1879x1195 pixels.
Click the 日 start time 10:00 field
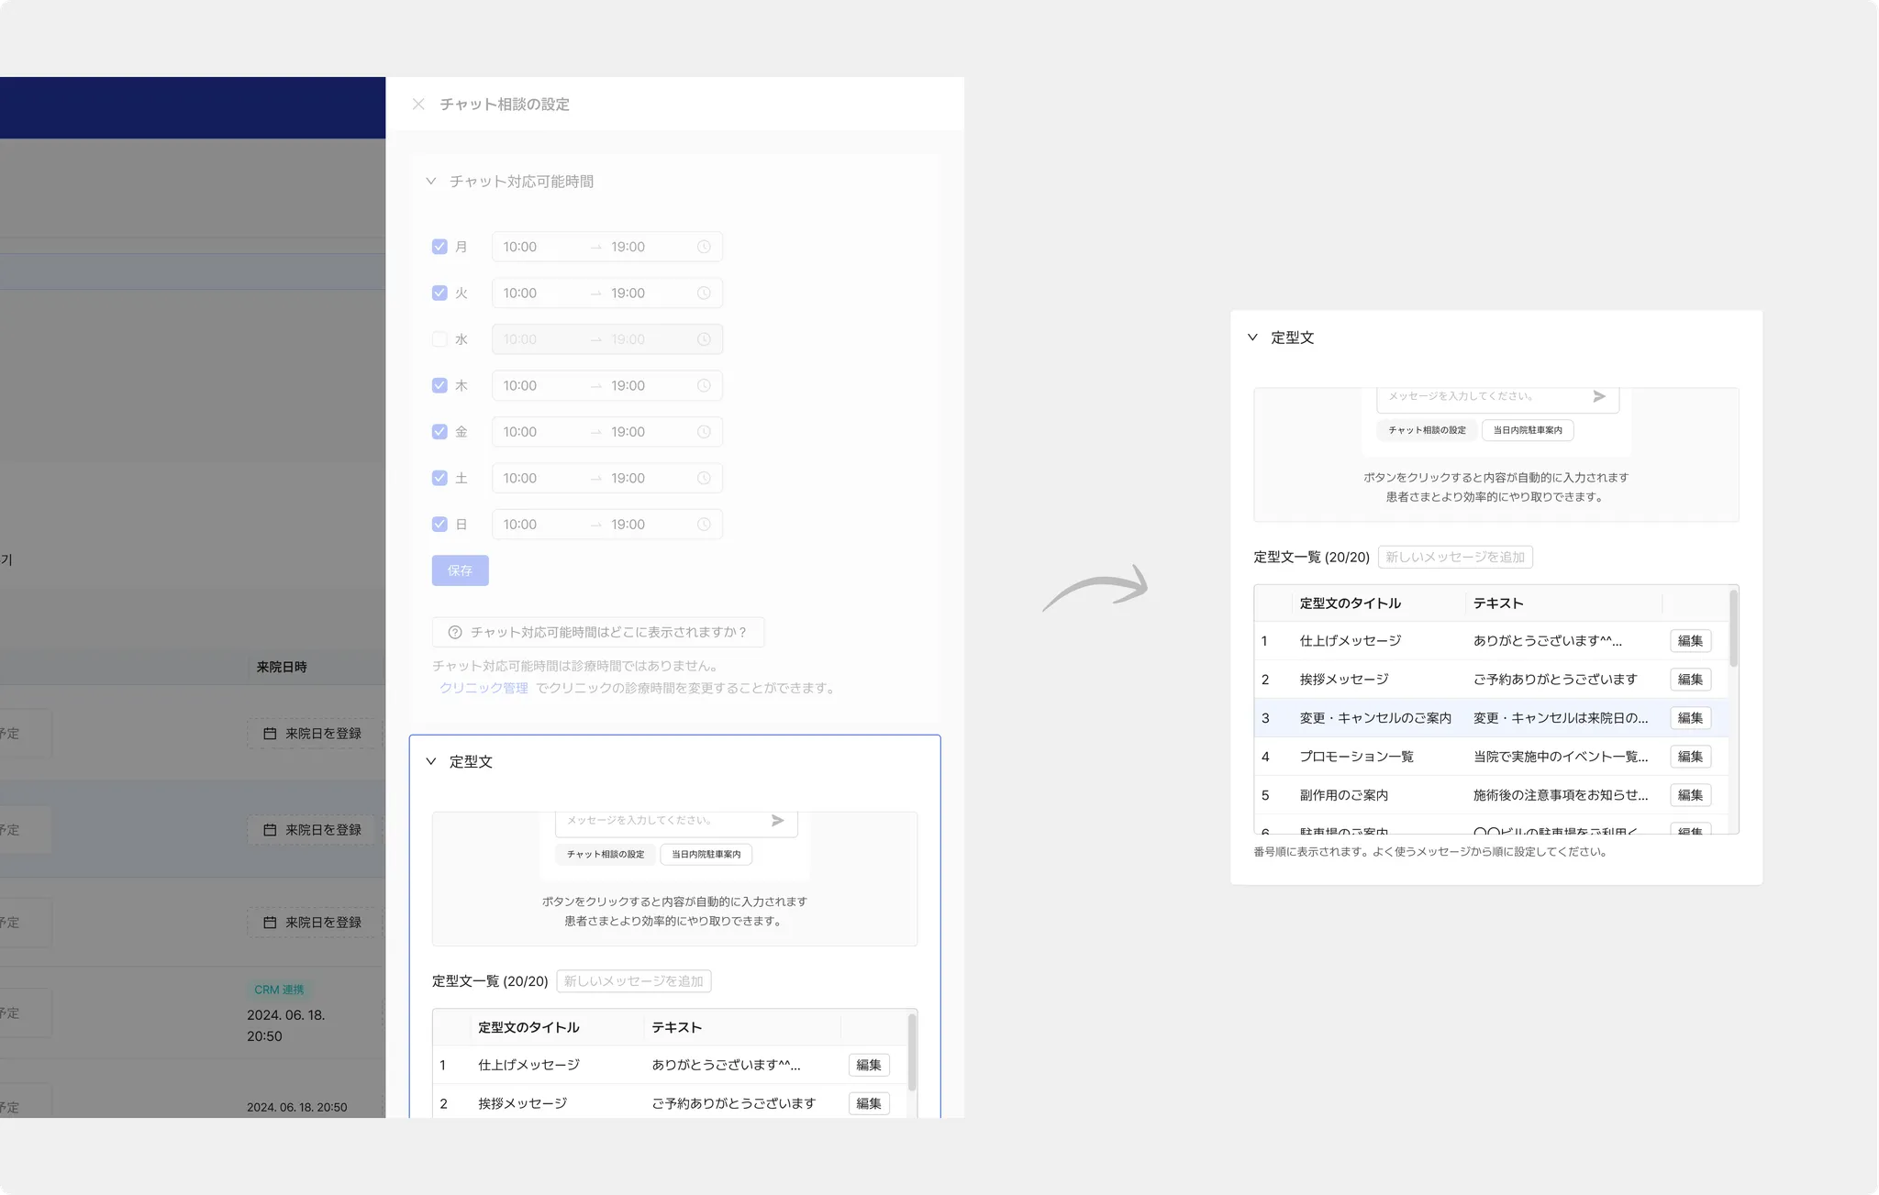[x=520, y=525]
